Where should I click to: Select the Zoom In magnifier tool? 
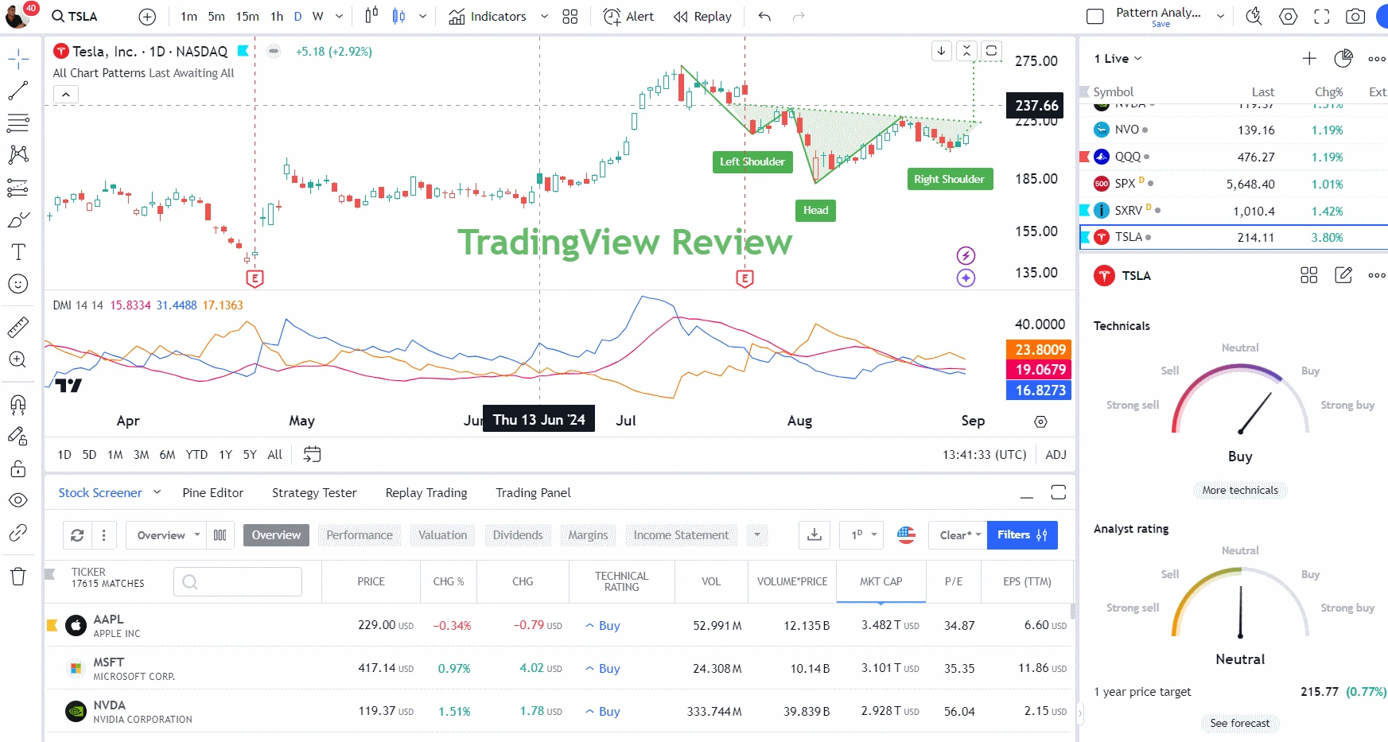click(x=17, y=359)
